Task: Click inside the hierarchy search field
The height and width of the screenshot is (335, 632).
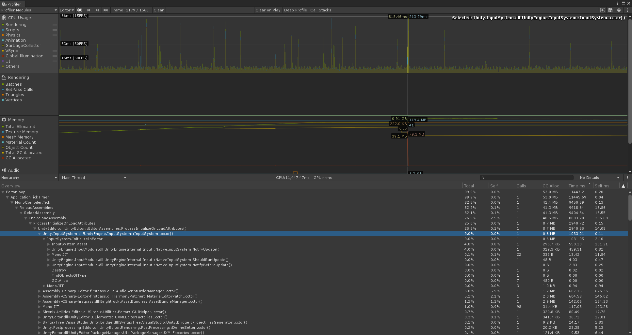Action: pyautogui.click(x=527, y=178)
